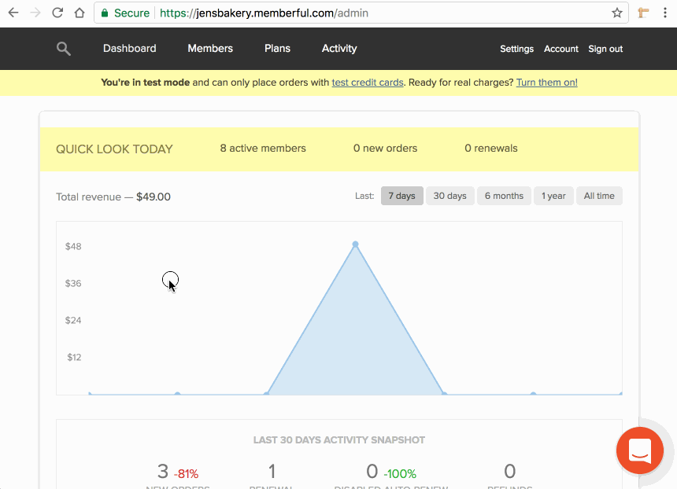
Task: Switch to the Activity section
Action: tap(338, 49)
